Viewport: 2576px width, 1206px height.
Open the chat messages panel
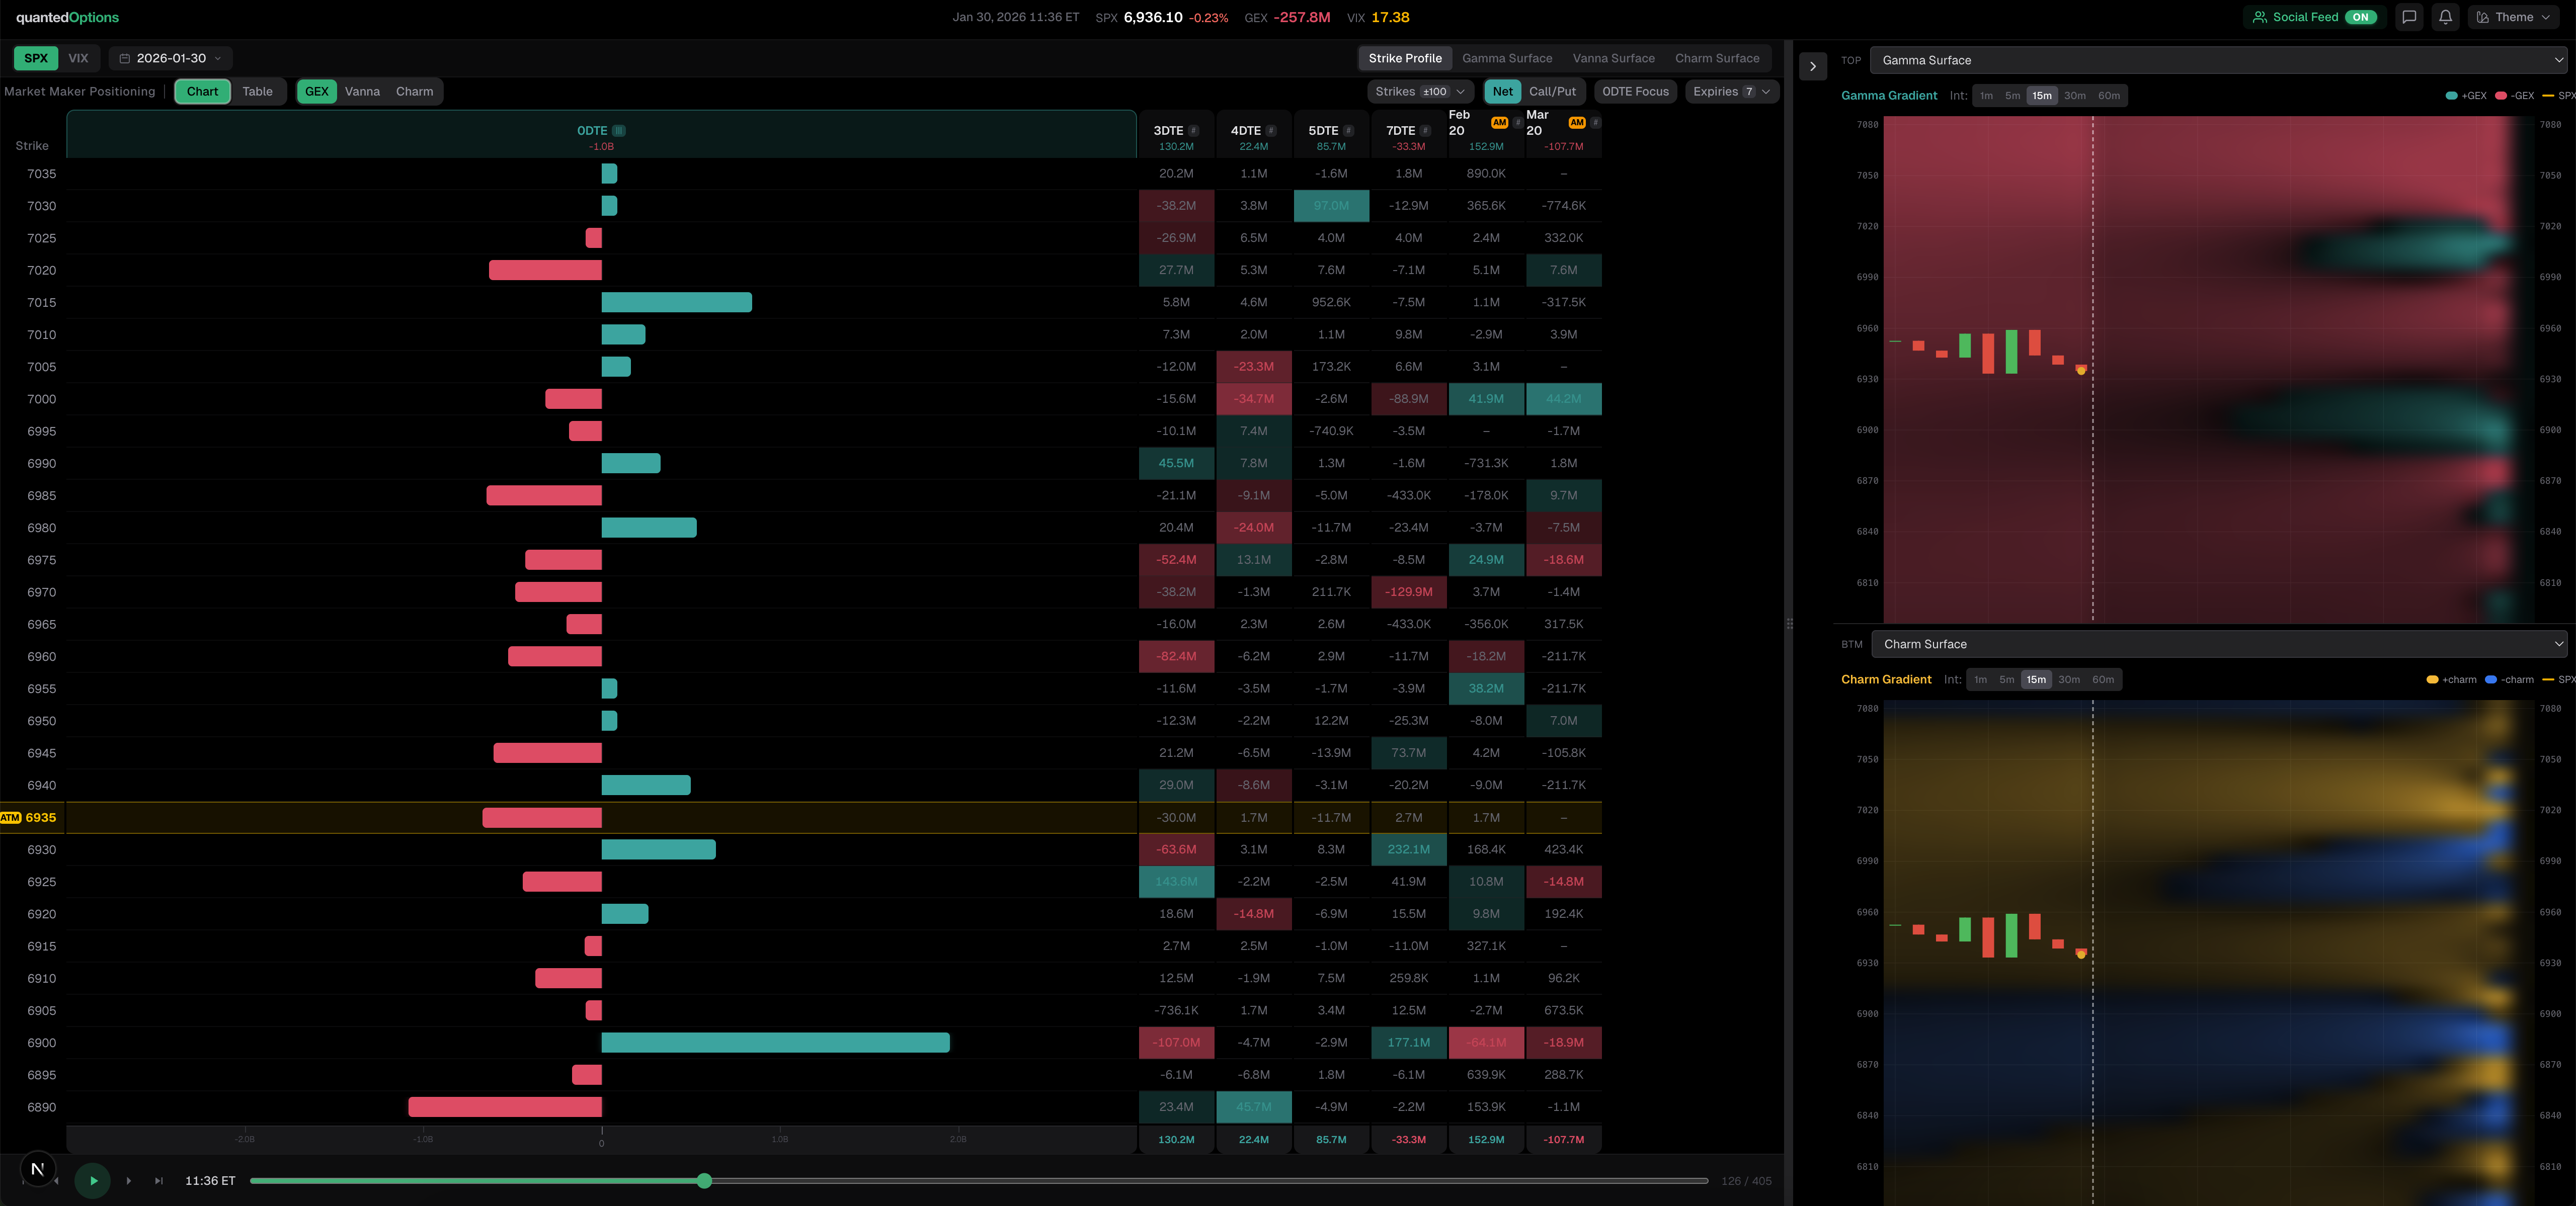[2410, 17]
